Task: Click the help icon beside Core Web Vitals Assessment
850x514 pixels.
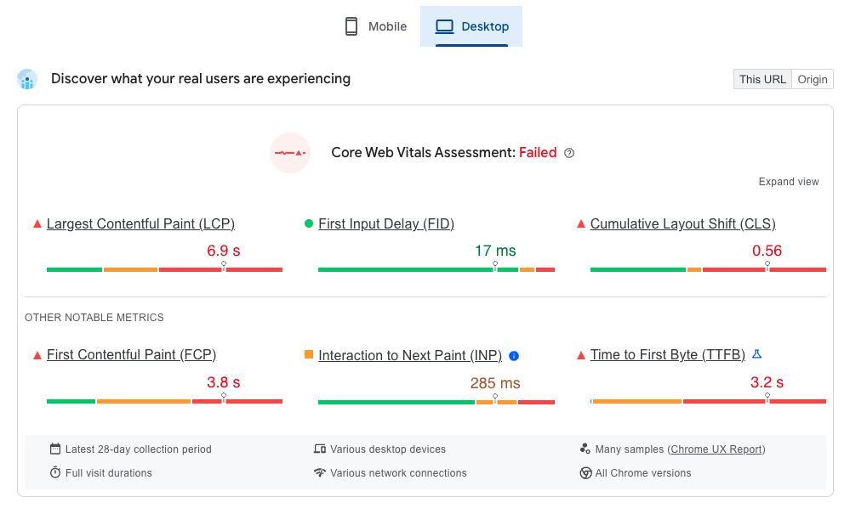Action: tap(569, 153)
